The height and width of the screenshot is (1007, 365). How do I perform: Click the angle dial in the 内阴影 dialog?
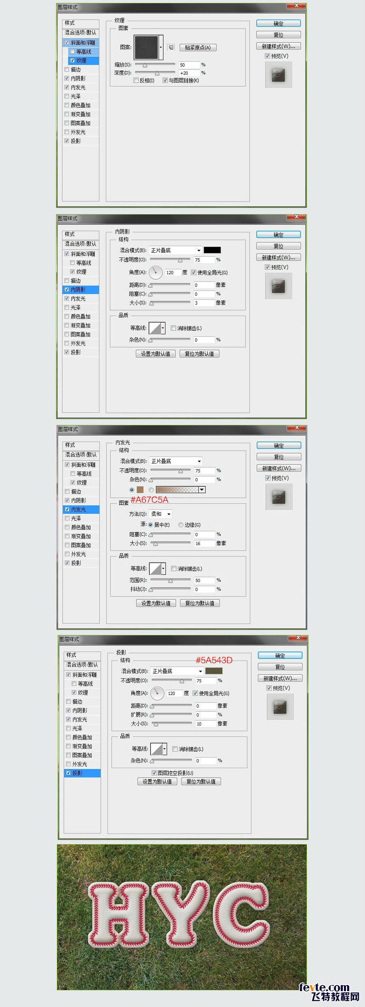tap(156, 273)
